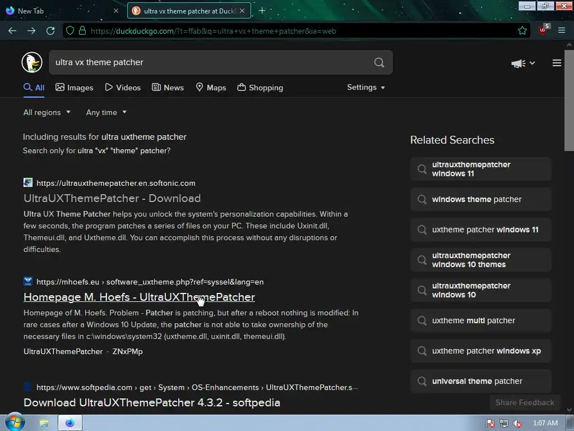Screen dimensions: 574x431
Task: Go forward with the browser forward arrow
Action: (x=31, y=31)
